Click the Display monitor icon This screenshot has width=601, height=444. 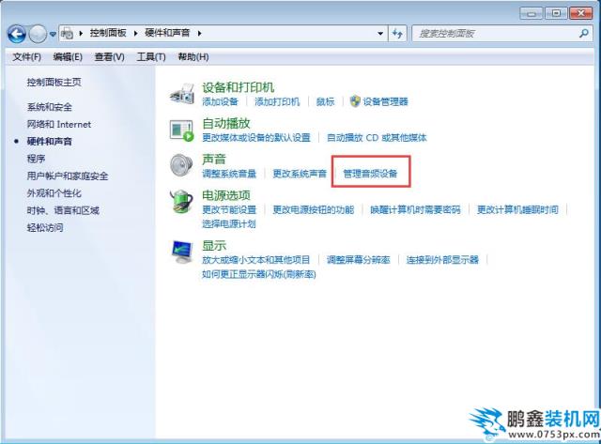pos(181,252)
